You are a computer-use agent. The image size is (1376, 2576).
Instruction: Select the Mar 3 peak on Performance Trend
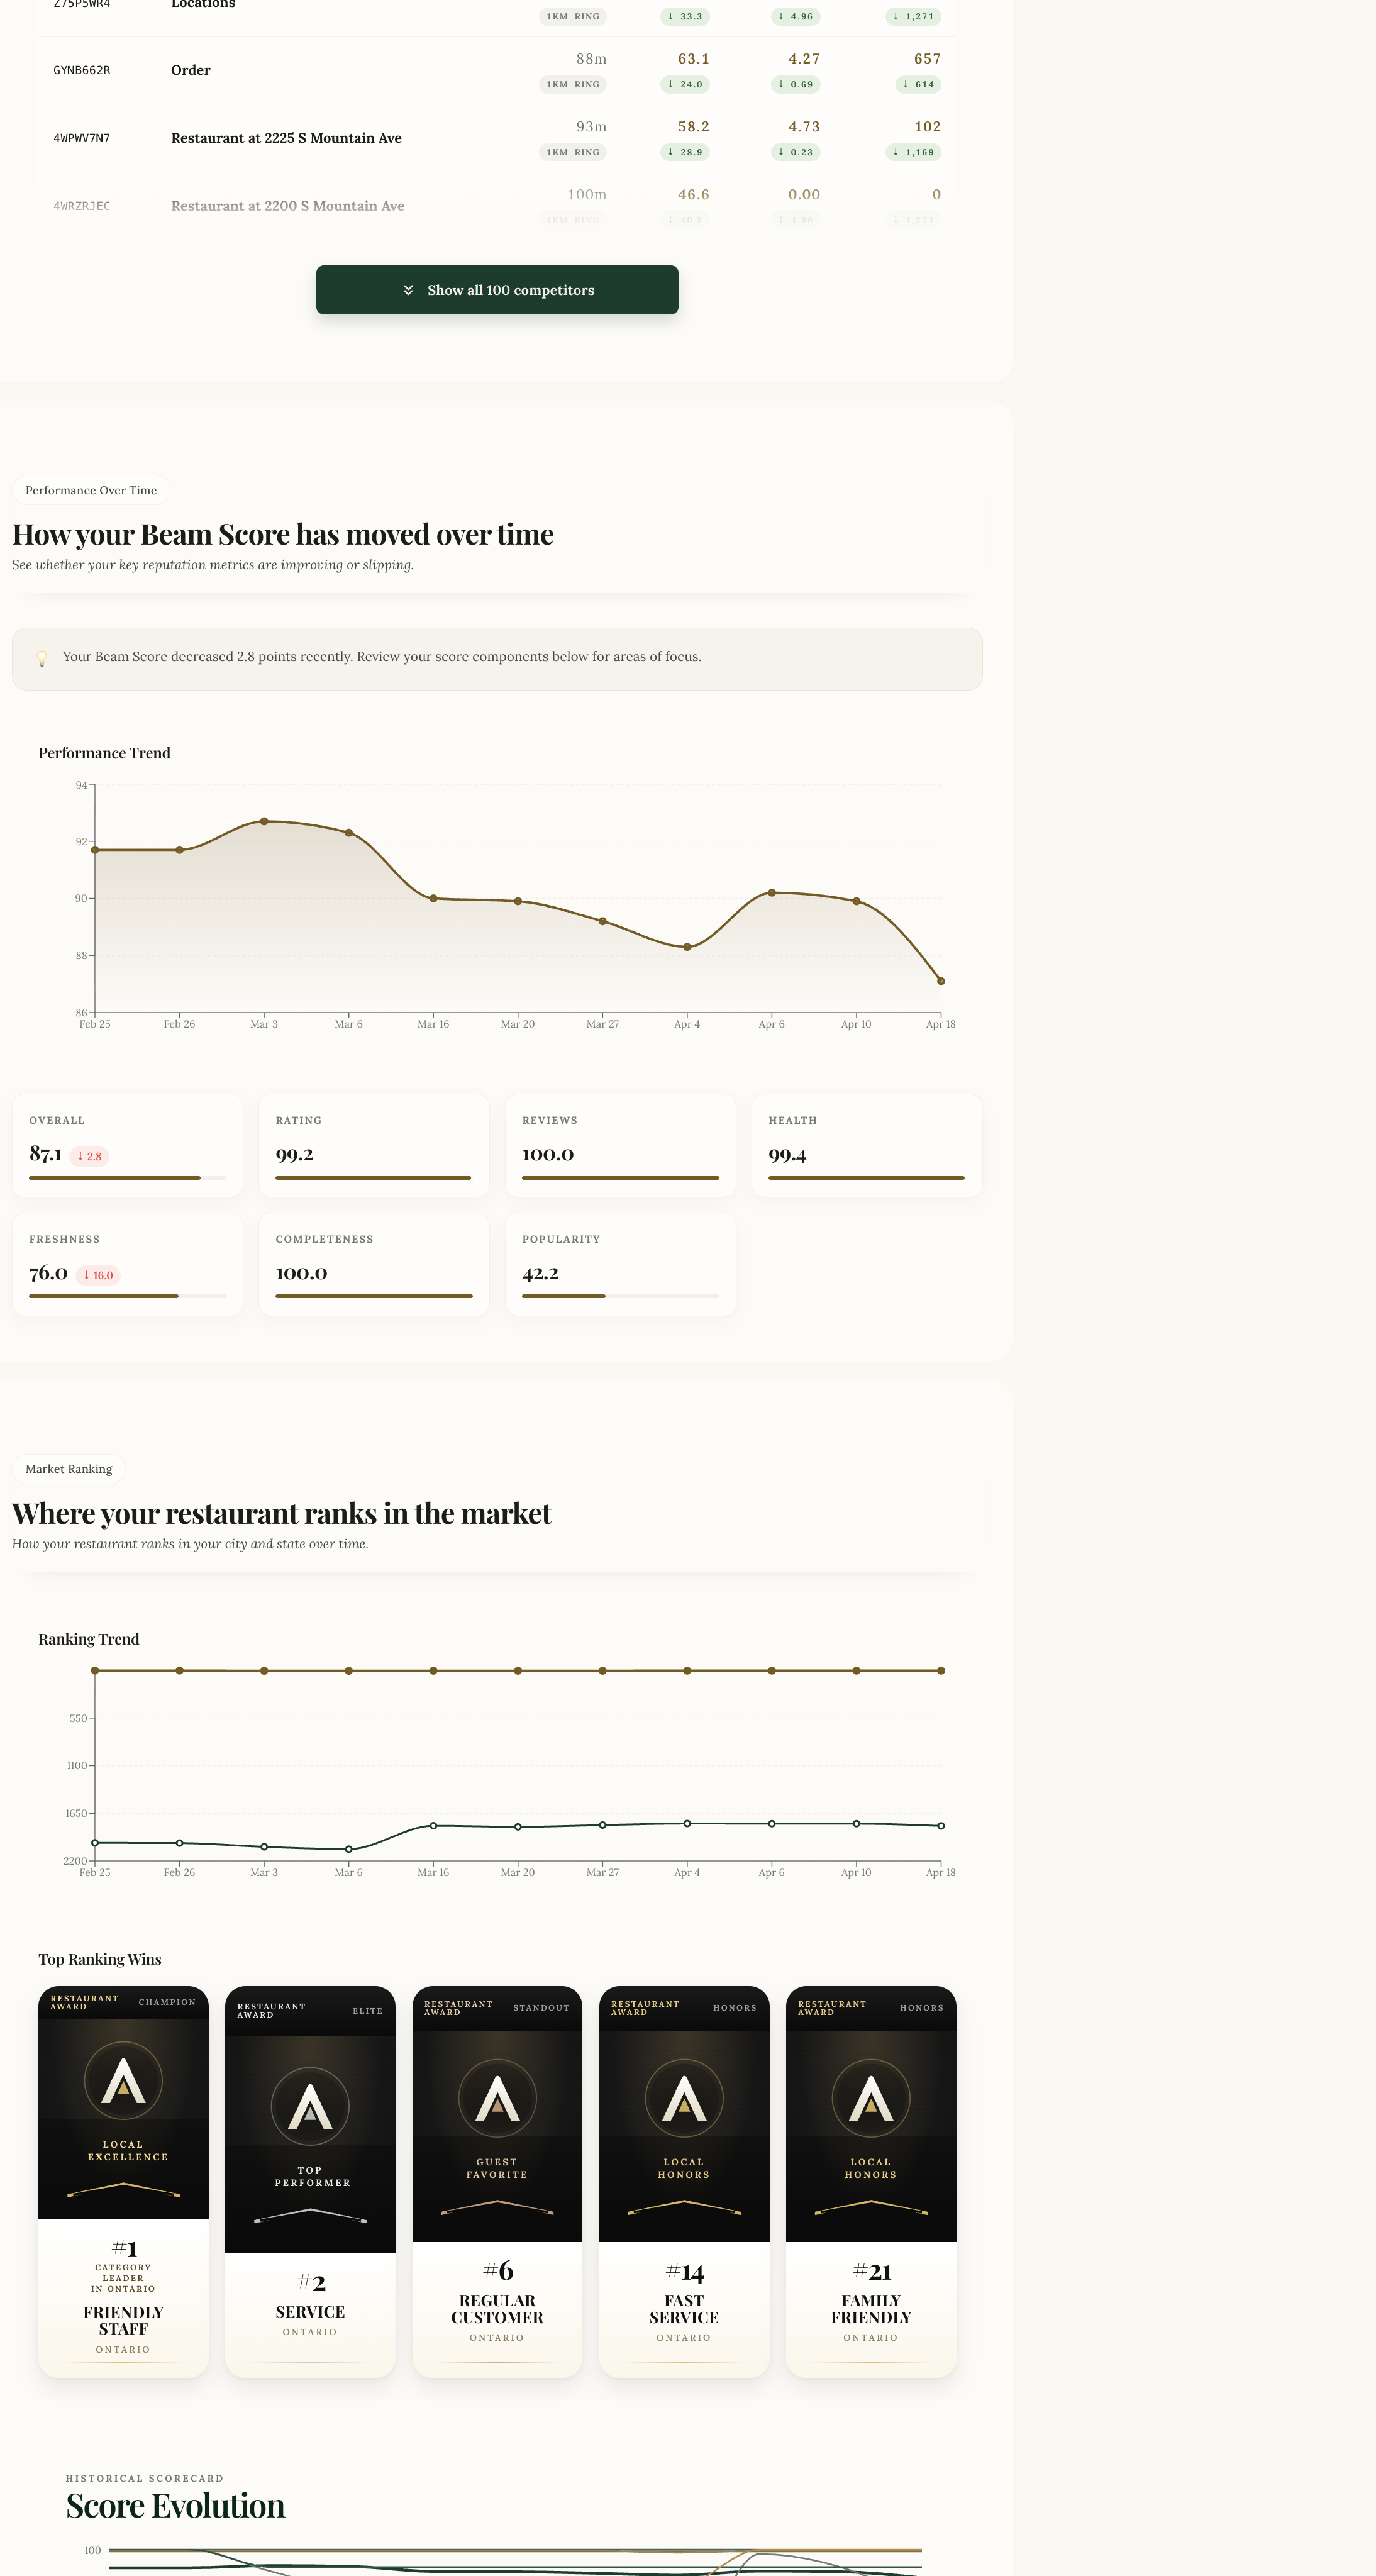[x=264, y=821]
